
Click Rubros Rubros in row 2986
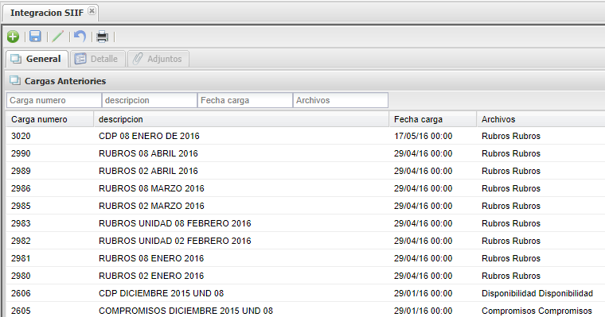pyautogui.click(x=511, y=188)
